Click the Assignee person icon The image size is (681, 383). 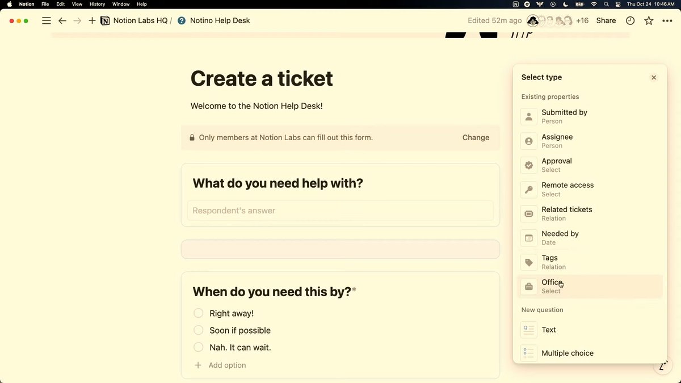point(529,141)
